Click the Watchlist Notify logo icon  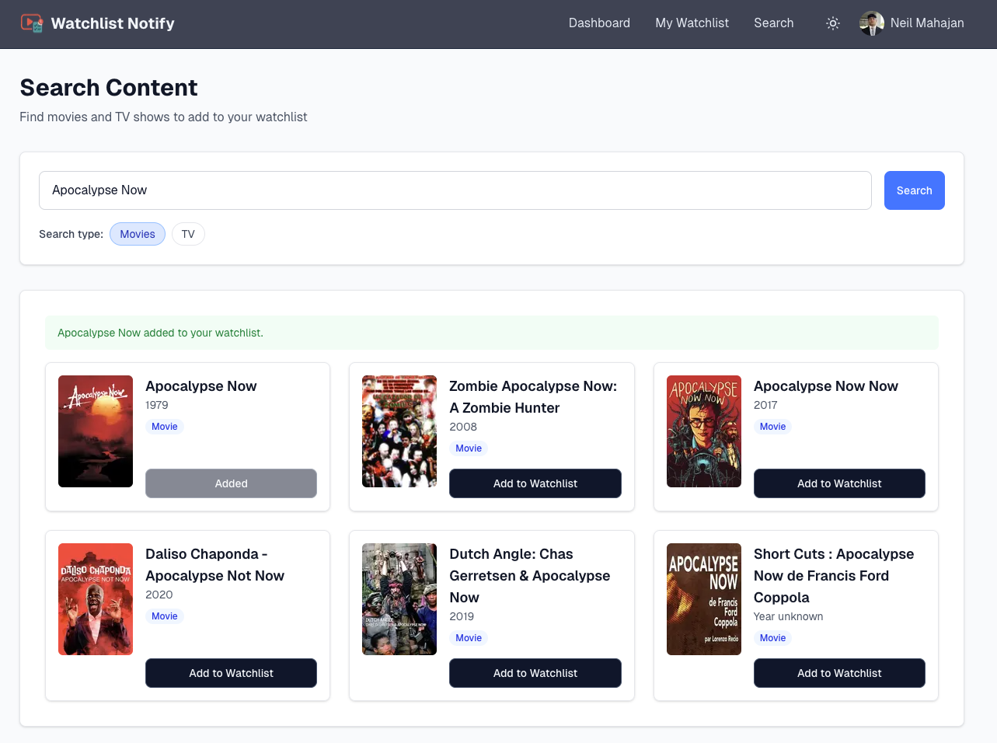33,23
